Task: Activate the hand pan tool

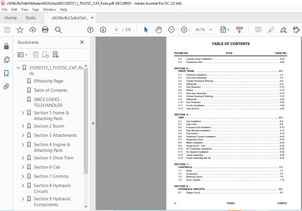Action: tap(158, 30)
